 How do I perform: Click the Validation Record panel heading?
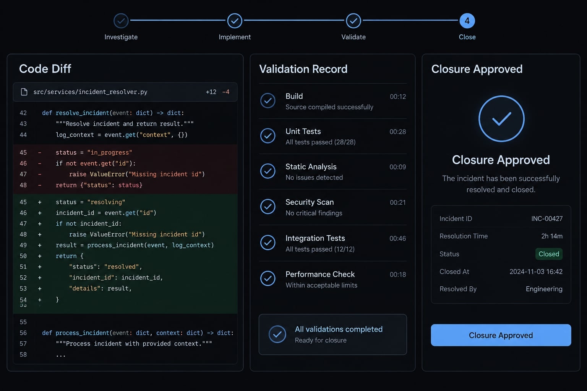coord(303,69)
